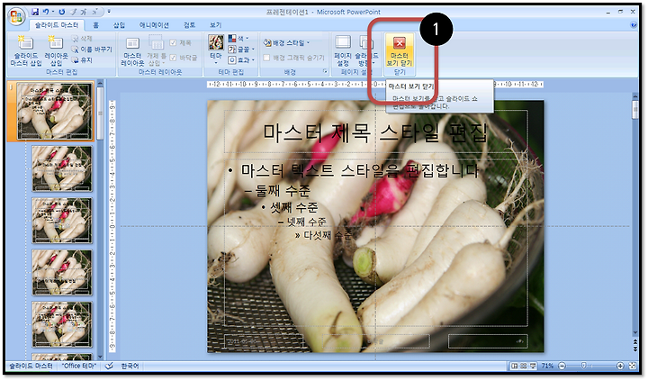This screenshot has height=381, width=648.
Task: Open the theme 색 dropdown
Action: [238, 39]
